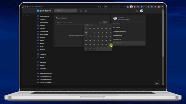Open the chat bubble button at bottom right
The height and width of the screenshot is (104, 186).
coord(157,83)
